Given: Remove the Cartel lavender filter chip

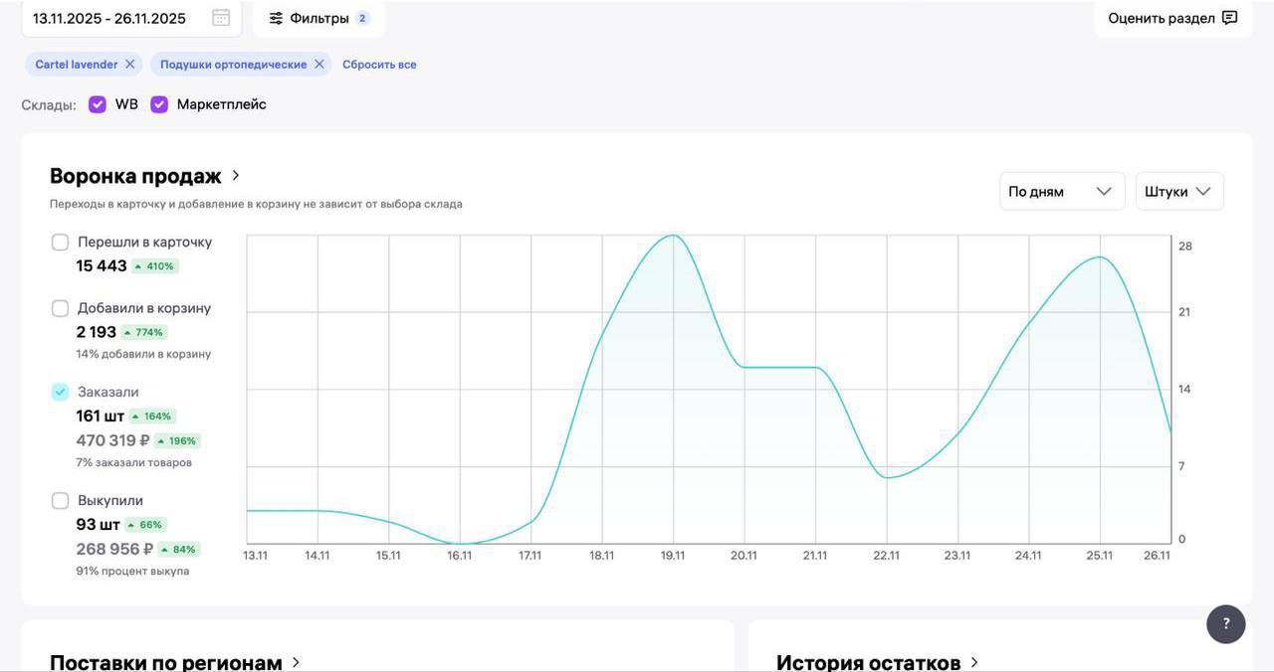Looking at the screenshot, I should (x=129, y=65).
